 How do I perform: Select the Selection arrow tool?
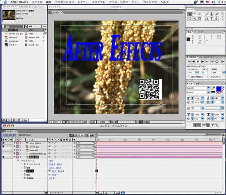[x=190, y=14]
